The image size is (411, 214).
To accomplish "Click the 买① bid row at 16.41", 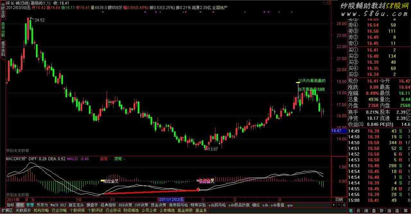I will pos(379,50).
